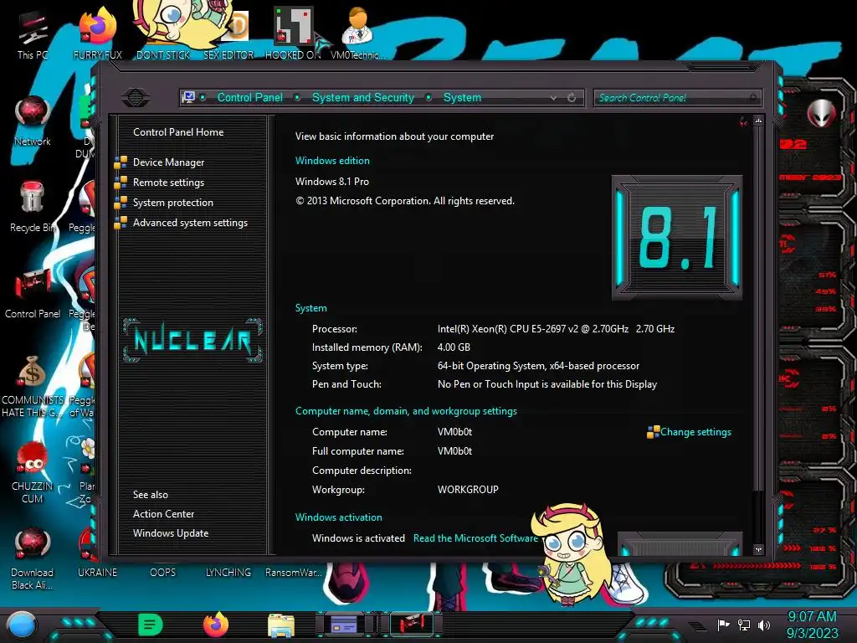857x643 pixels.
Task: Go to Control Panel Home
Action: (178, 132)
